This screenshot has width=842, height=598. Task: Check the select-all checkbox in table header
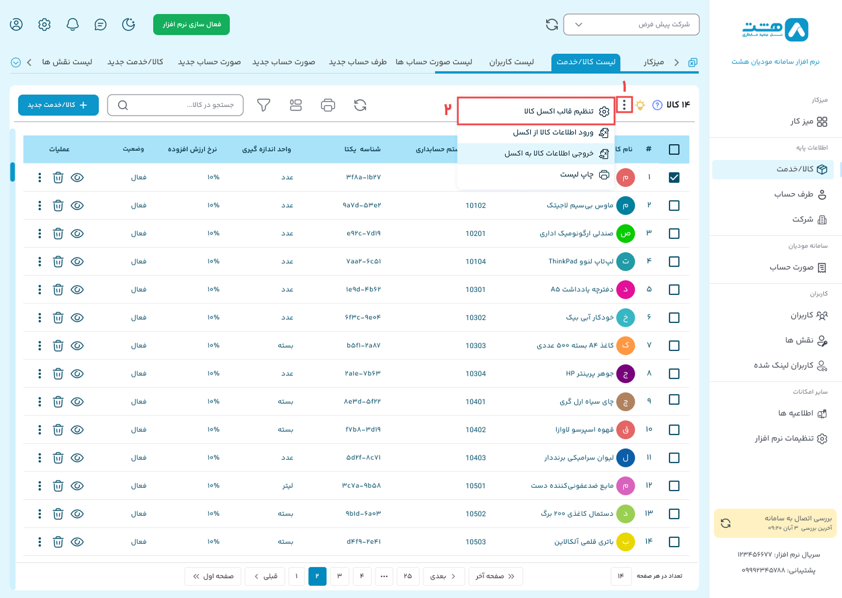pyautogui.click(x=674, y=149)
